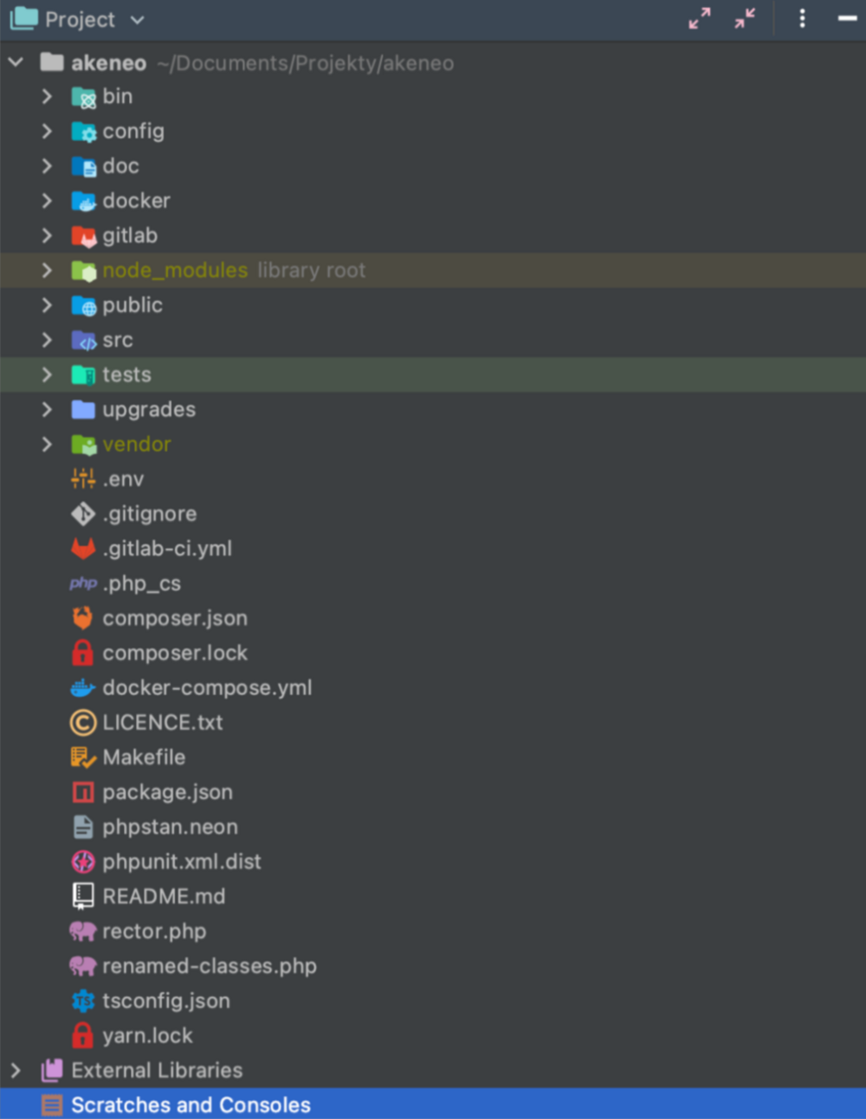Collapse the akeneo root folder
This screenshot has width=866, height=1119.
pyautogui.click(x=16, y=62)
